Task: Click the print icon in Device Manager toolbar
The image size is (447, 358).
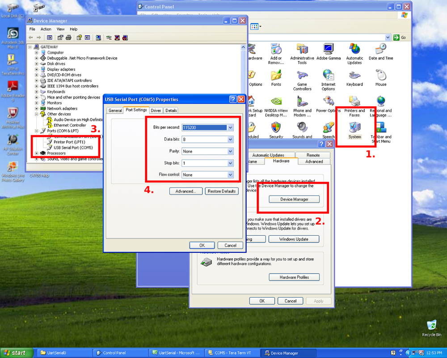Action: point(68,38)
